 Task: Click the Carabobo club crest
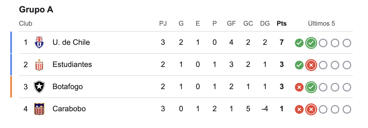pos(39,109)
